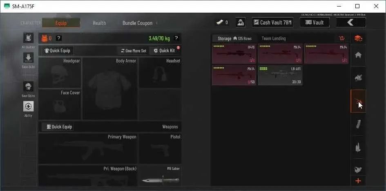Select the ammo rounds filter icon
Screen dimensions: 386x191
[x=358, y=147]
